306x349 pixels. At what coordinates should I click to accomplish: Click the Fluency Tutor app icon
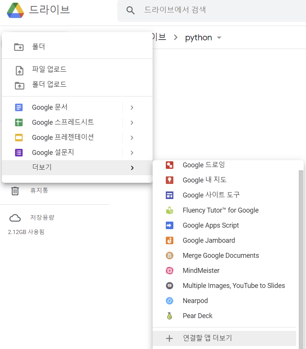click(170, 210)
